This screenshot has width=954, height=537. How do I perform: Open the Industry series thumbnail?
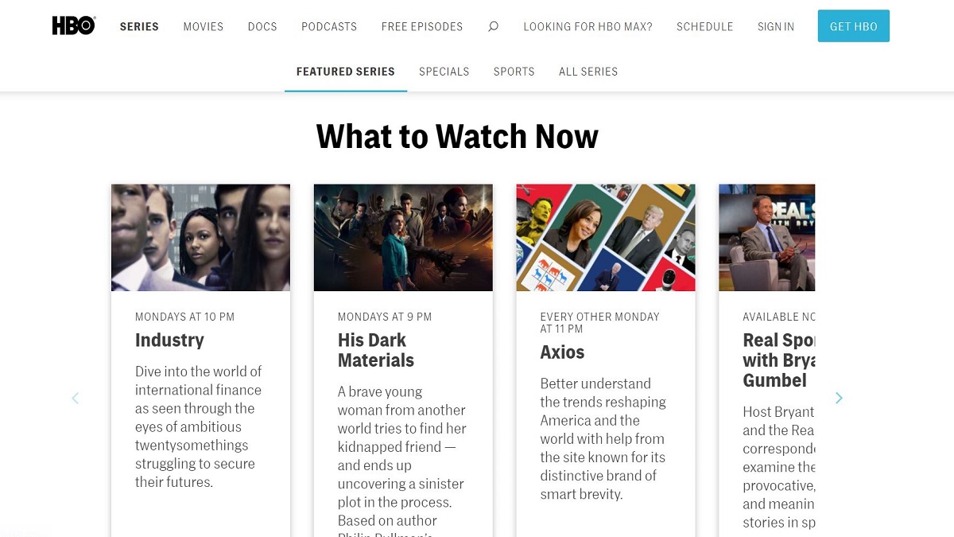[200, 238]
